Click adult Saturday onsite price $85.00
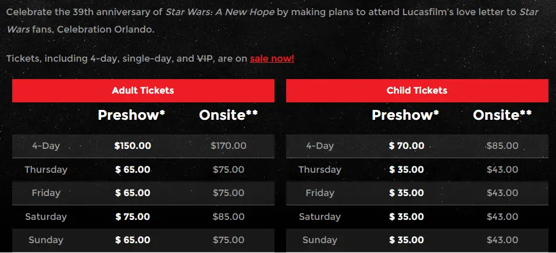Viewport: 556px width, 253px height. pyautogui.click(x=229, y=217)
